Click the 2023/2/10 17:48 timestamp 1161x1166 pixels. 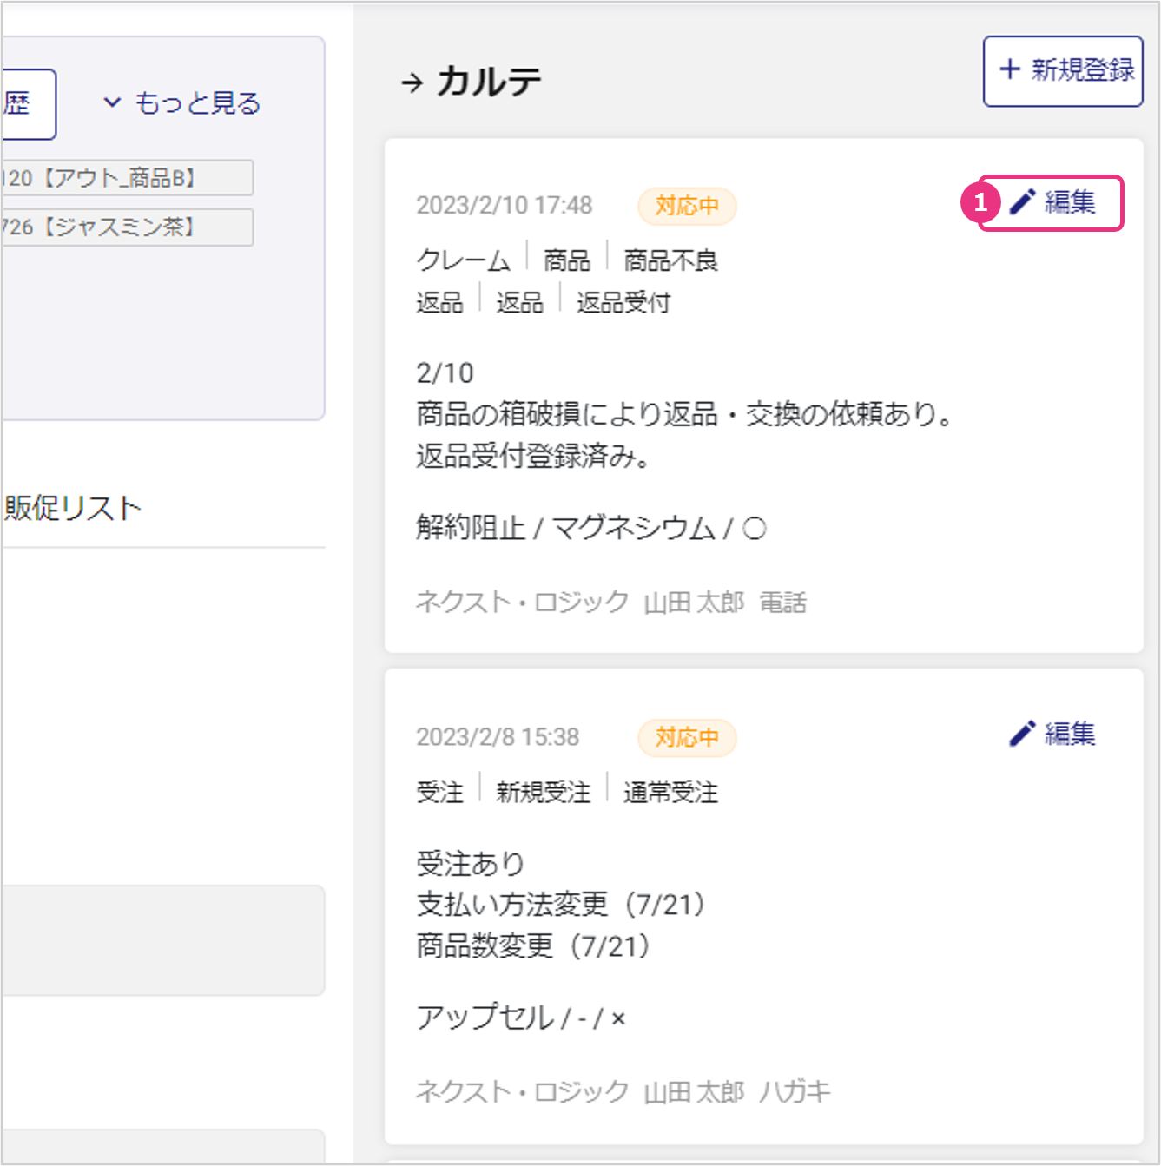(504, 206)
